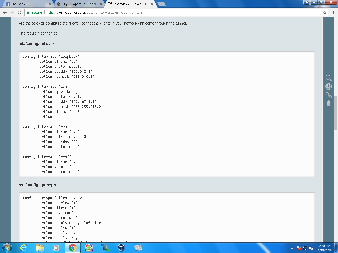338x253 pixels.
Task: Go back to the previous page
Action: pyautogui.click(x=5, y=12)
